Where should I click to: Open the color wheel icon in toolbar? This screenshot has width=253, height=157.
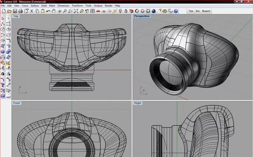point(137,11)
